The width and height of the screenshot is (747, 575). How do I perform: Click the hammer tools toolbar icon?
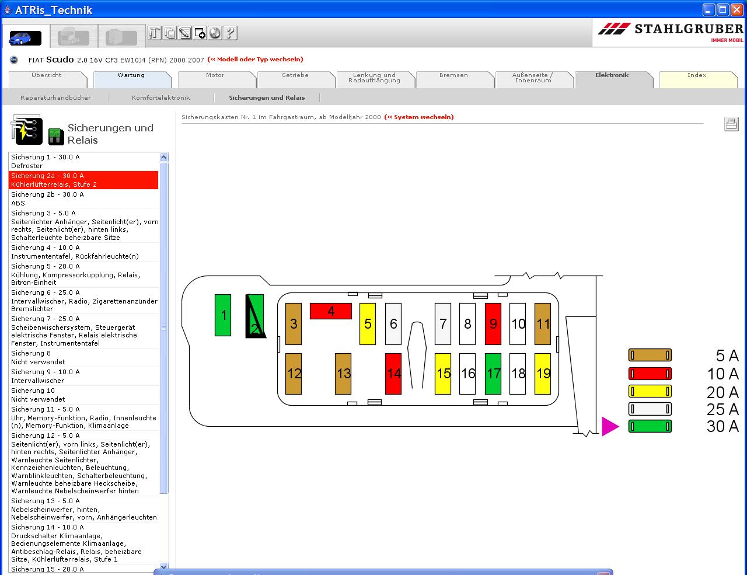click(x=155, y=33)
